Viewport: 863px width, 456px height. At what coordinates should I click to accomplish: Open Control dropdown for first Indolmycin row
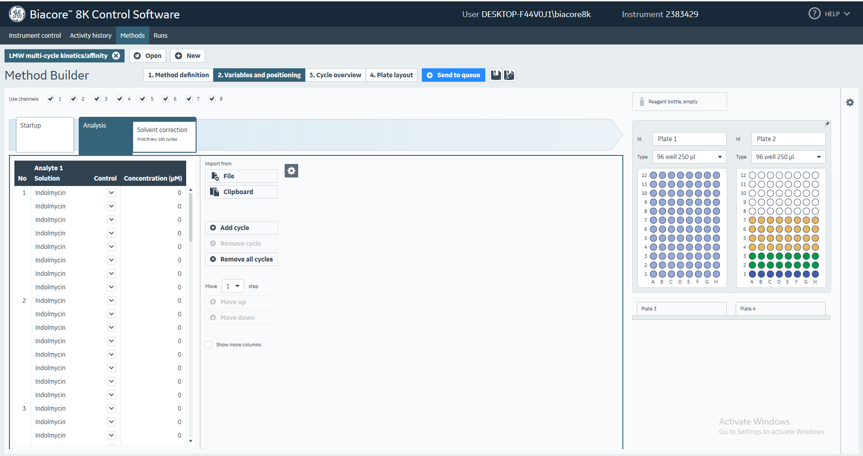pos(112,193)
